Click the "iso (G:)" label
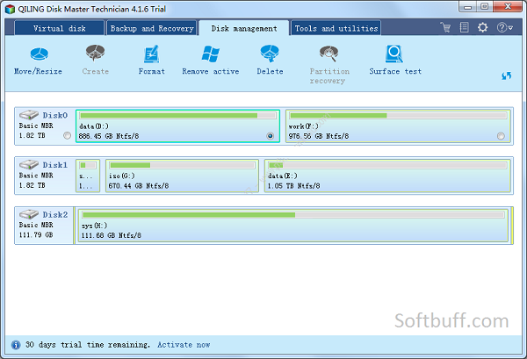The height and width of the screenshot is (359, 527). (122, 176)
